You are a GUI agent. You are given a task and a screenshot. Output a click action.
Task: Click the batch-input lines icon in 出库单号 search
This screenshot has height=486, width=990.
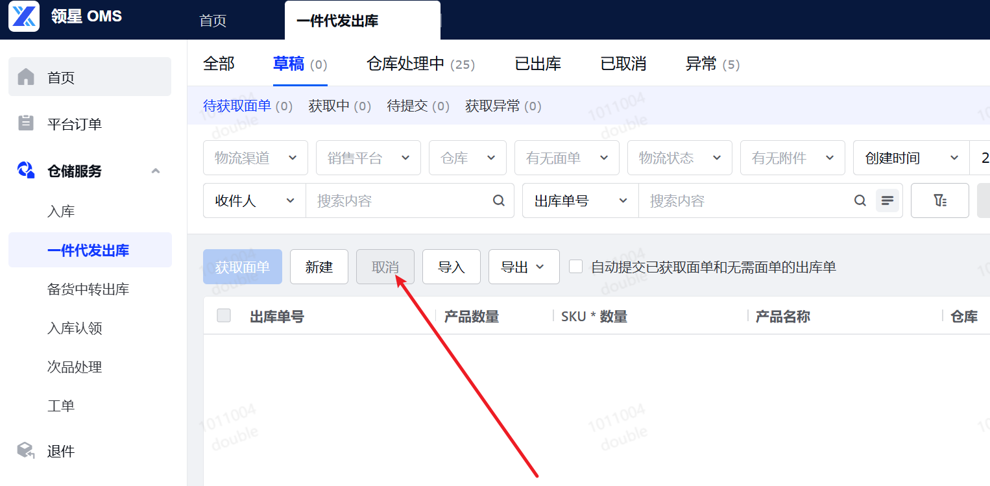coord(887,200)
